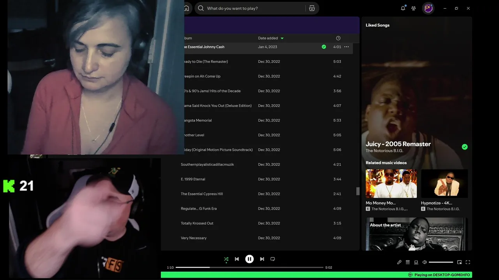
Task: Open the play Queue icon
Action: tap(408, 262)
